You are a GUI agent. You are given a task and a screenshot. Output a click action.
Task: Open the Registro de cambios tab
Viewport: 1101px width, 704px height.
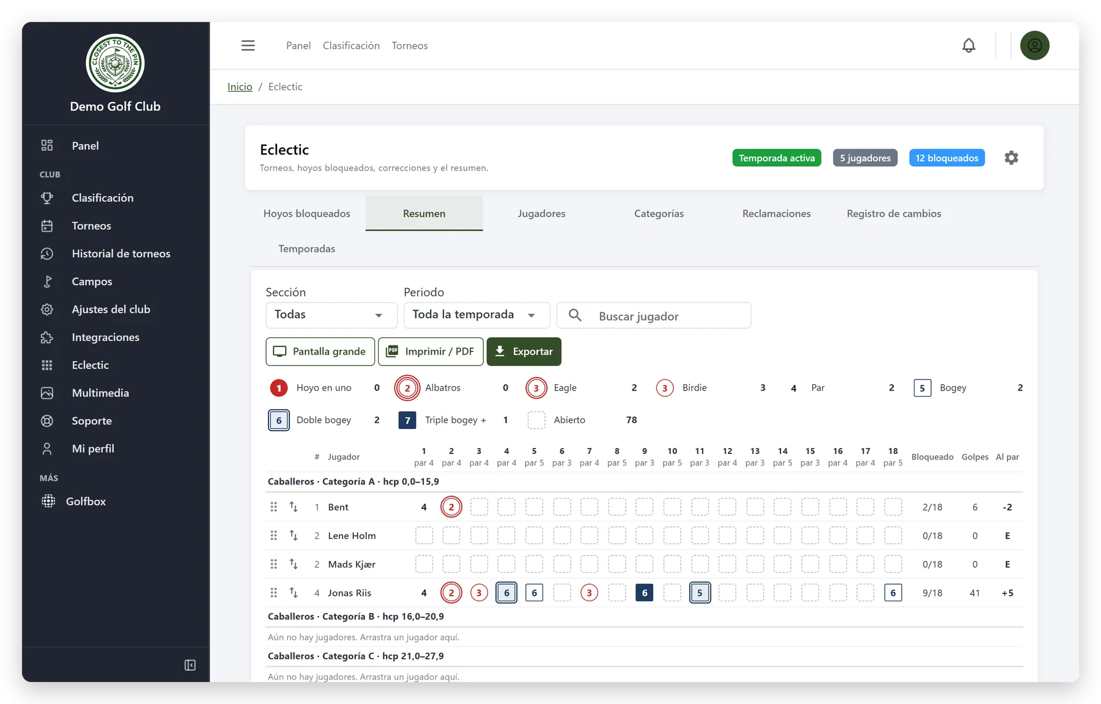click(894, 213)
